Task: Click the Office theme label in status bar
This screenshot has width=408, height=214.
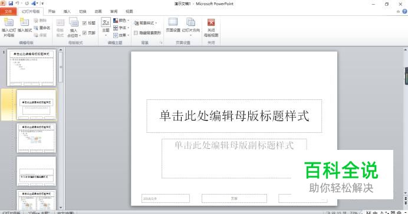Action: point(39,212)
